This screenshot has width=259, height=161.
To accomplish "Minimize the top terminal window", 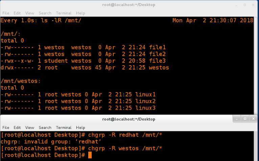I will click(236, 5).
